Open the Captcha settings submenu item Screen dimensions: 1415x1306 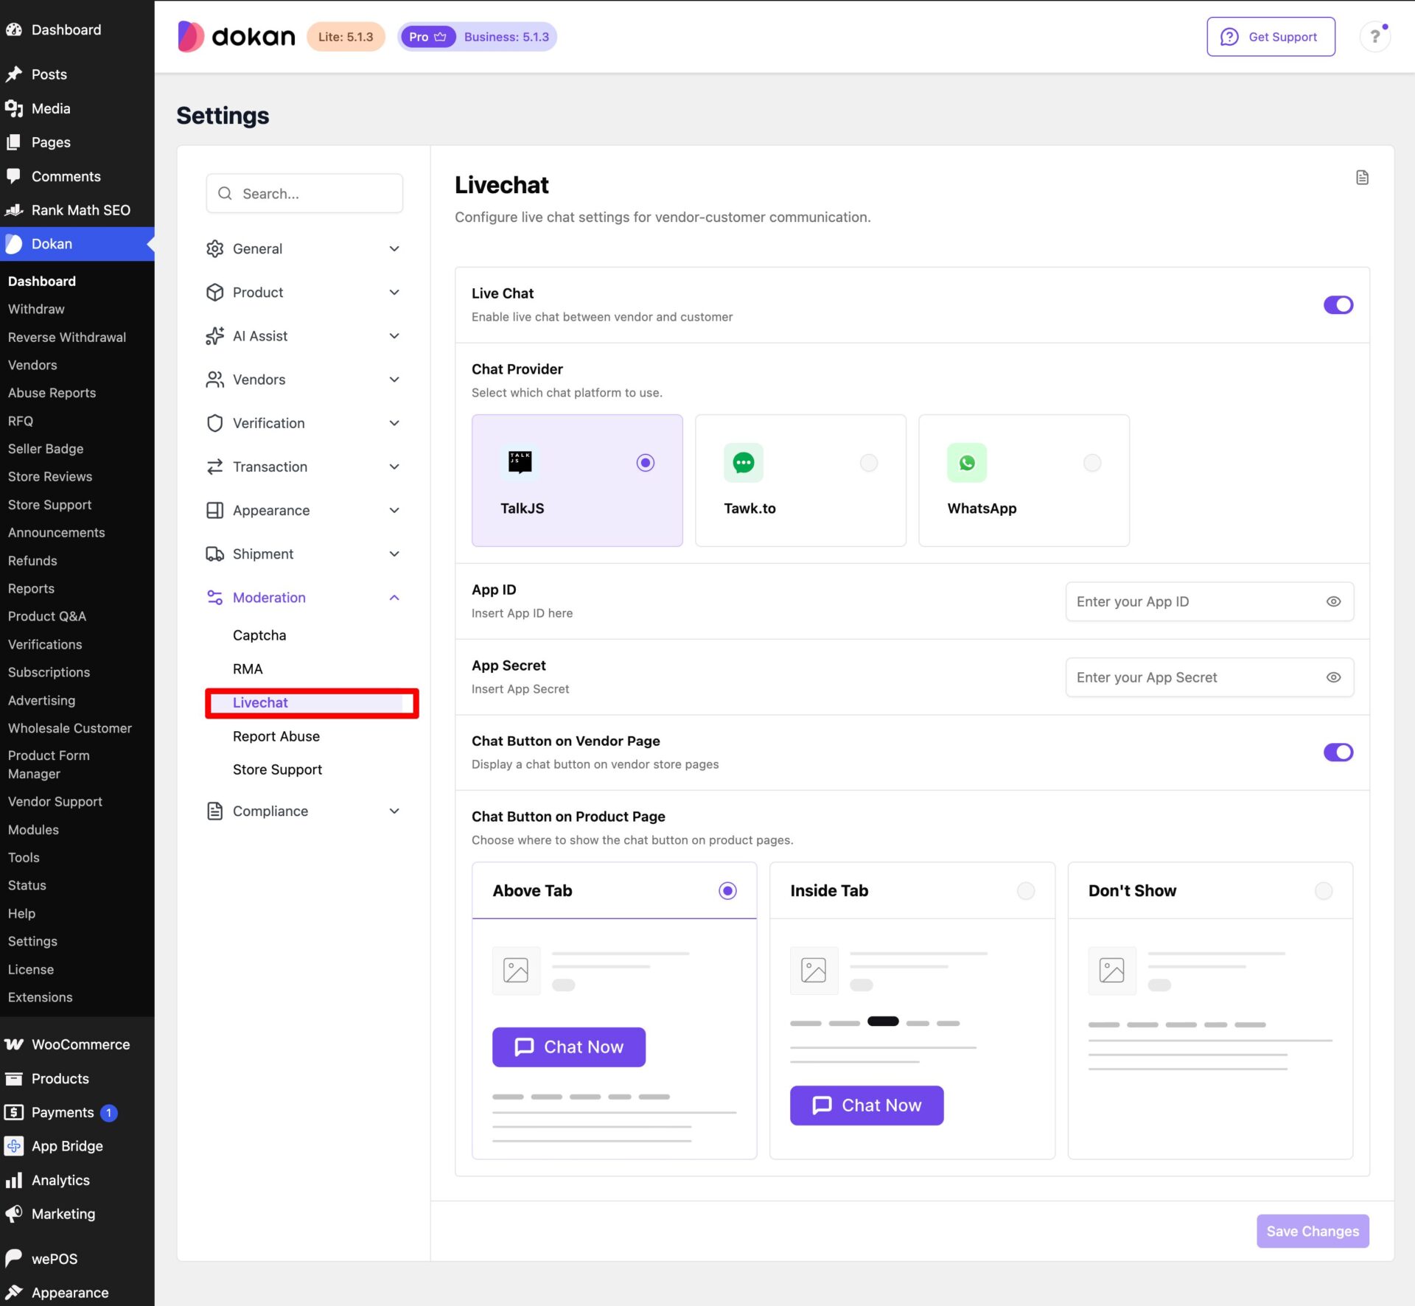[x=259, y=635]
